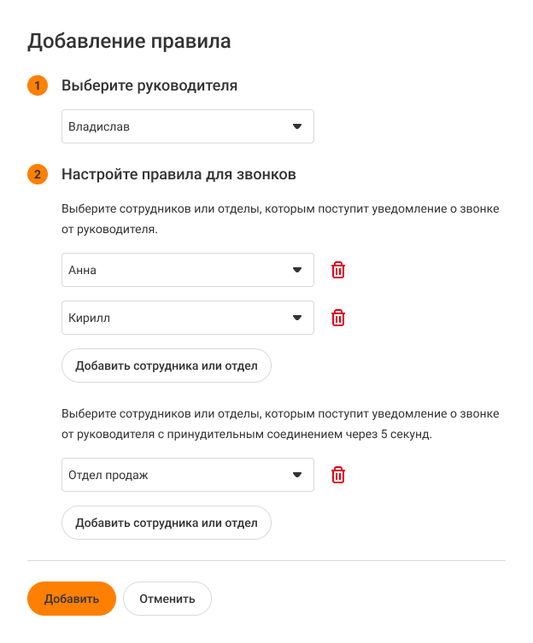Add employee or department below Кирилл
This screenshot has width=533, height=643.
tap(167, 365)
